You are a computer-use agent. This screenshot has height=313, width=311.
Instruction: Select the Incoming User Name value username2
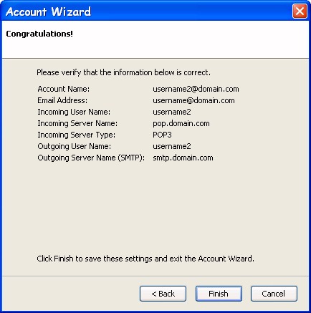pos(172,112)
